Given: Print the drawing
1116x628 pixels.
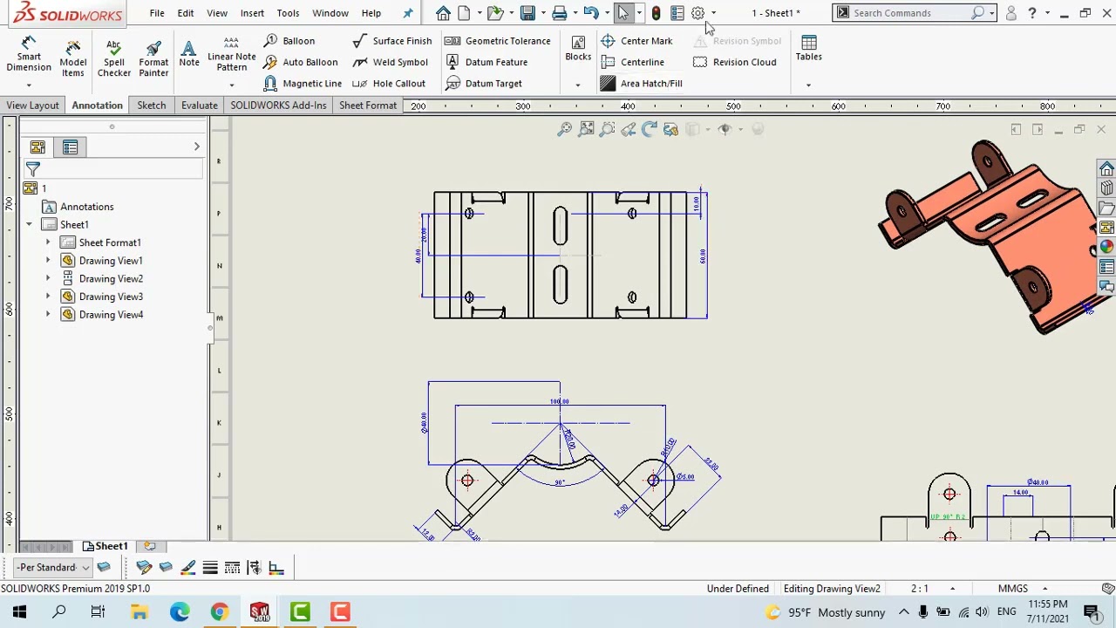Looking at the screenshot, I should point(560,13).
